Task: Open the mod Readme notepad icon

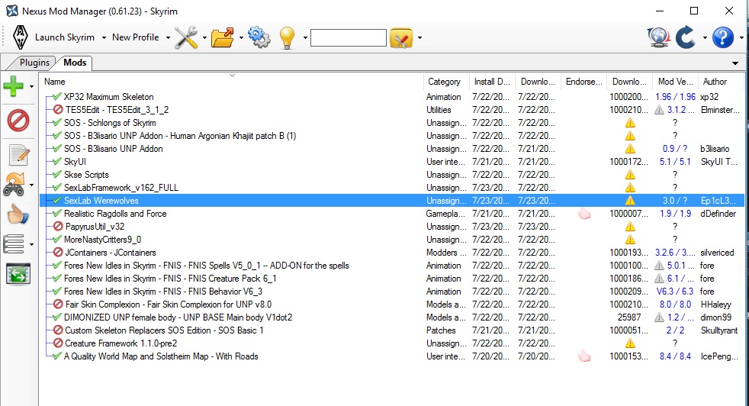Action: (x=18, y=155)
